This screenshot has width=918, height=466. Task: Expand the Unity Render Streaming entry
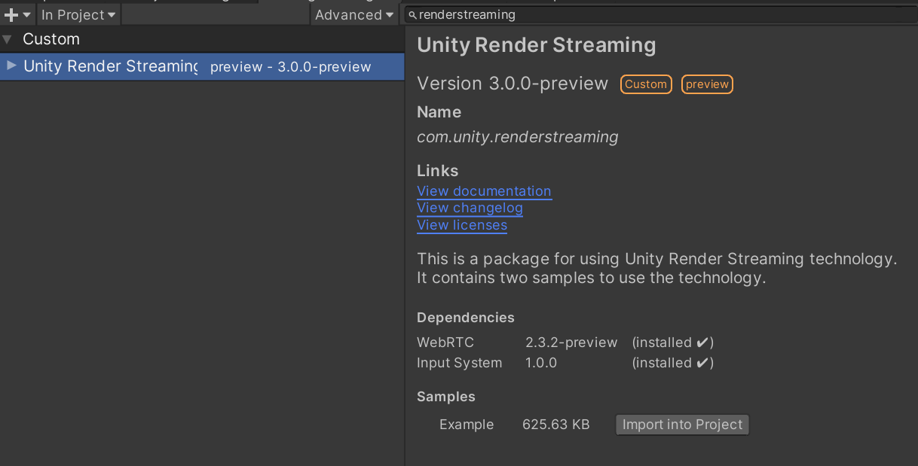11,66
